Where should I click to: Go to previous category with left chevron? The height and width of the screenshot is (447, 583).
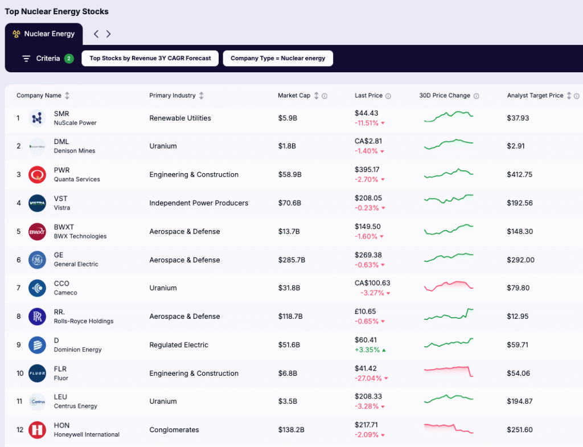(x=96, y=34)
